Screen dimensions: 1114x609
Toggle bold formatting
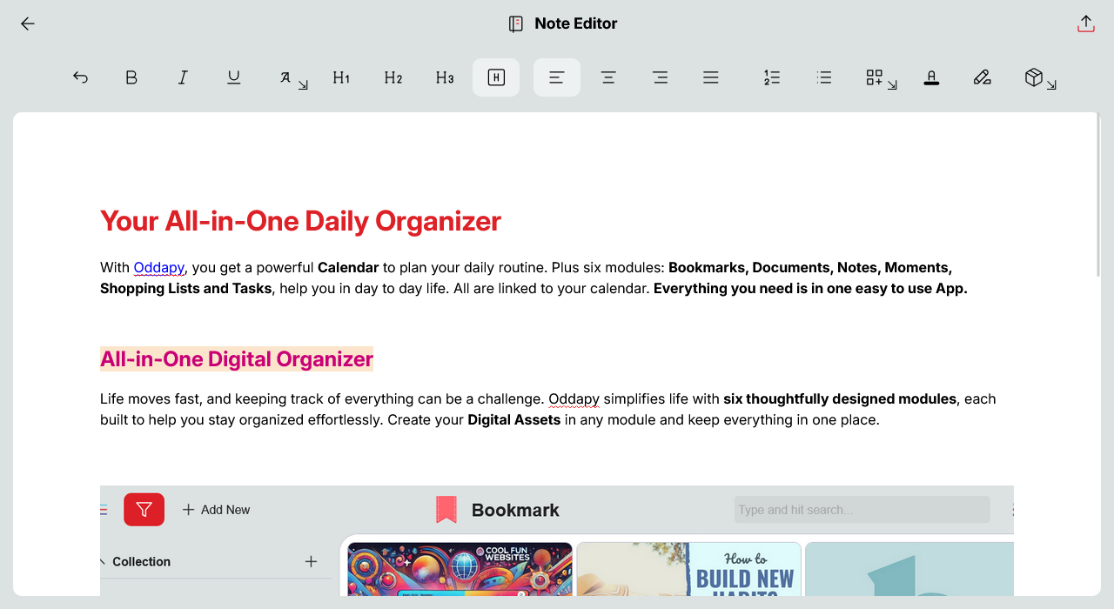click(x=131, y=77)
